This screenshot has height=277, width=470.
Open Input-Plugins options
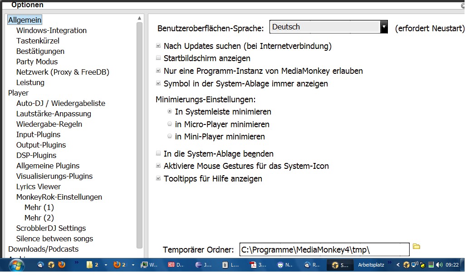tap(39, 134)
